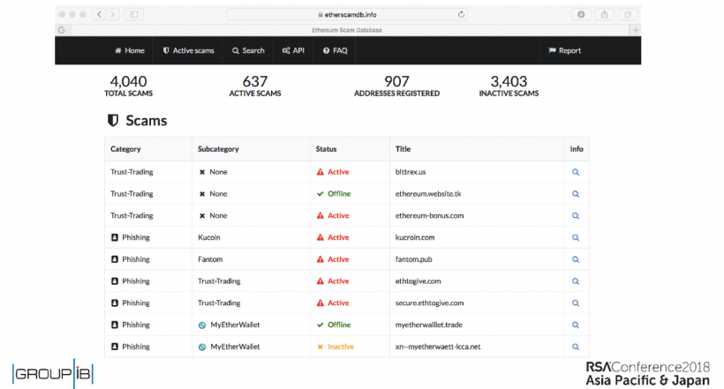Click the Status column header
Viewport: 724px width, 389px height.
click(326, 149)
